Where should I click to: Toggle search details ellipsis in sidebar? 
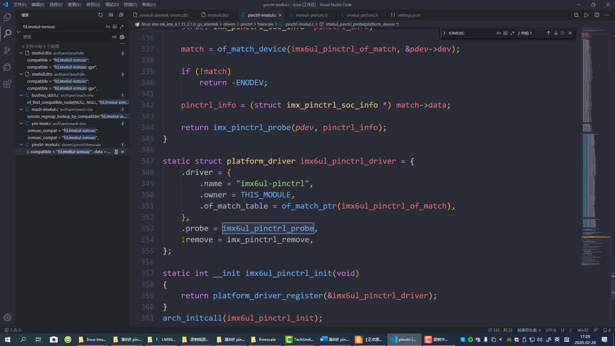pyautogui.click(x=122, y=44)
